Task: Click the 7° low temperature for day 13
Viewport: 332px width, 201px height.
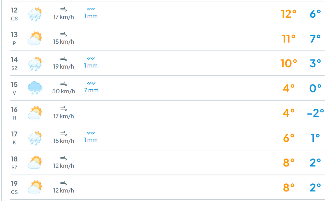Action: tap(315, 39)
